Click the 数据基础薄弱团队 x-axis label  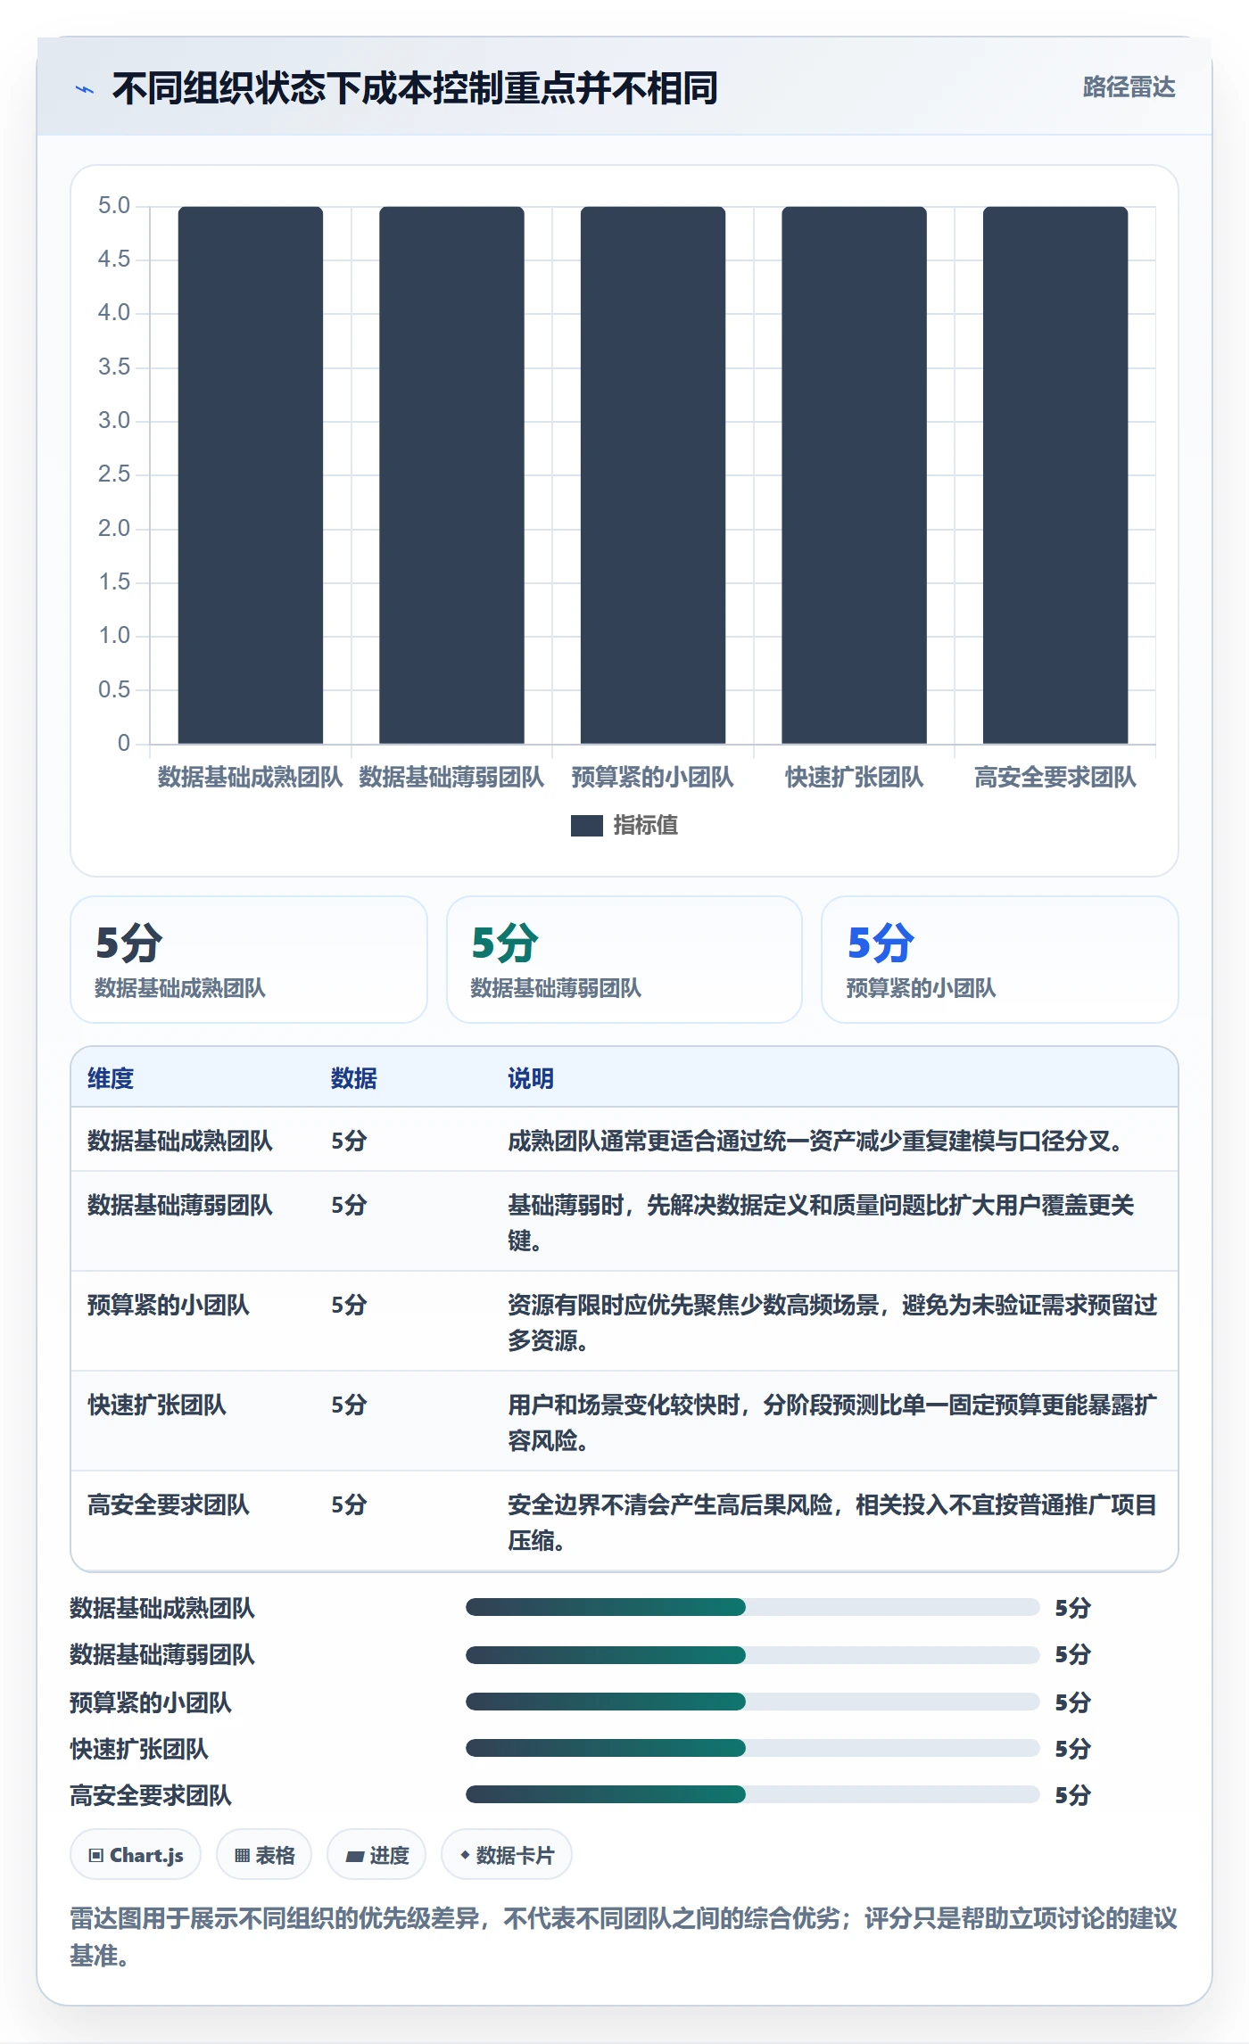click(x=451, y=778)
